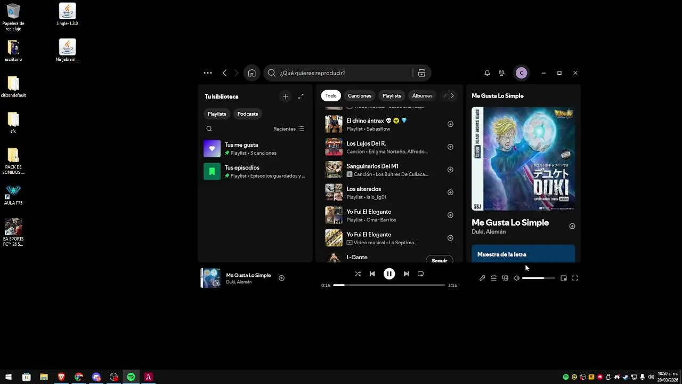Viewport: 682px width, 384px height.
Task: Enter full screen mode
Action: coord(575,278)
